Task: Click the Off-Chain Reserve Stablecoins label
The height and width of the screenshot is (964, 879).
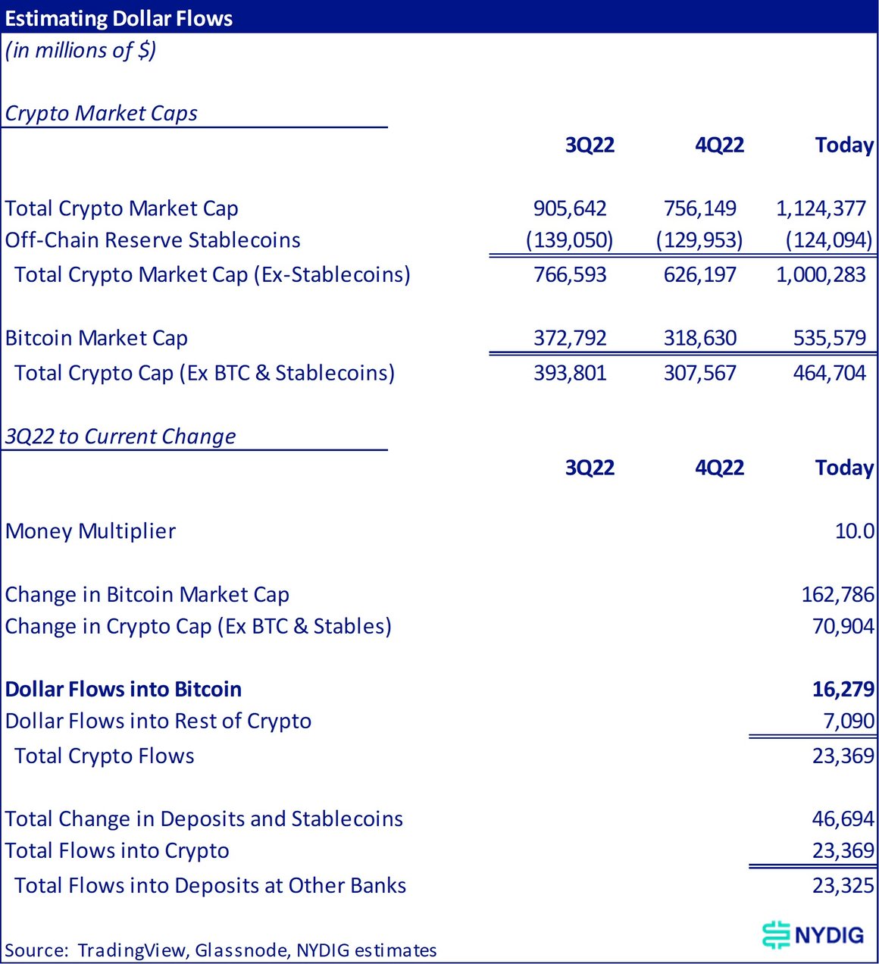Action: (x=152, y=240)
